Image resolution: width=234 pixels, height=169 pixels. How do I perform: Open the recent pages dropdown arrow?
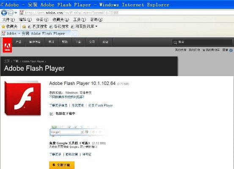(x=16, y=13)
